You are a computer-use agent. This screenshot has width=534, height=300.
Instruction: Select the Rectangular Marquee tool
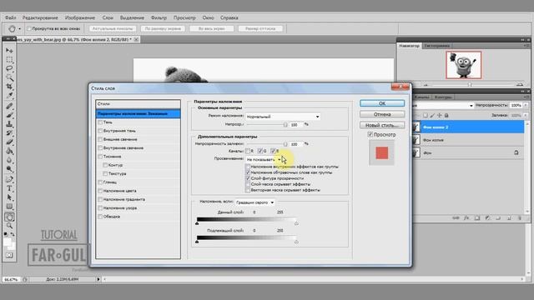point(9,59)
